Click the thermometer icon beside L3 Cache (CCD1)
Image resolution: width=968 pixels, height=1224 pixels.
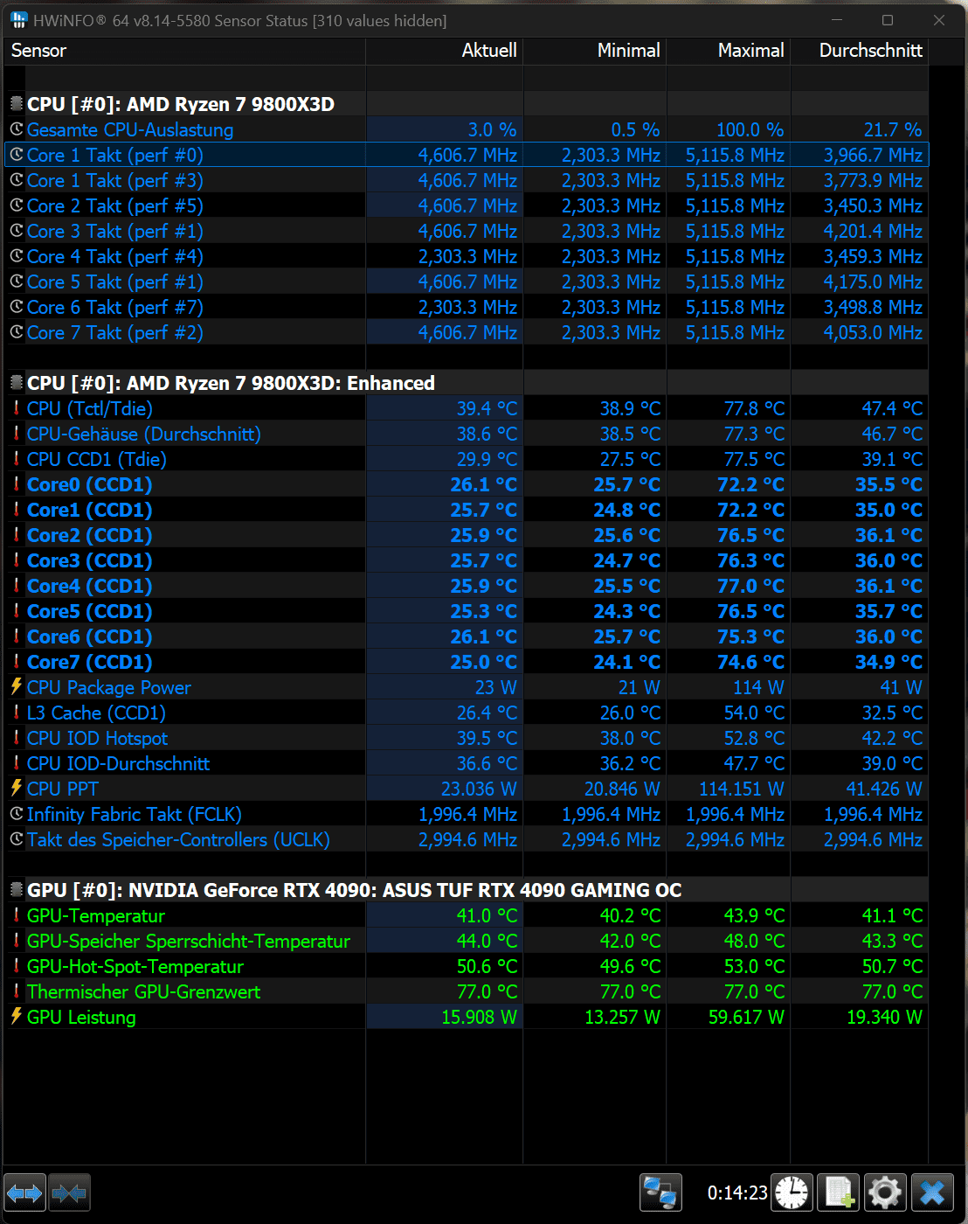tap(16, 713)
